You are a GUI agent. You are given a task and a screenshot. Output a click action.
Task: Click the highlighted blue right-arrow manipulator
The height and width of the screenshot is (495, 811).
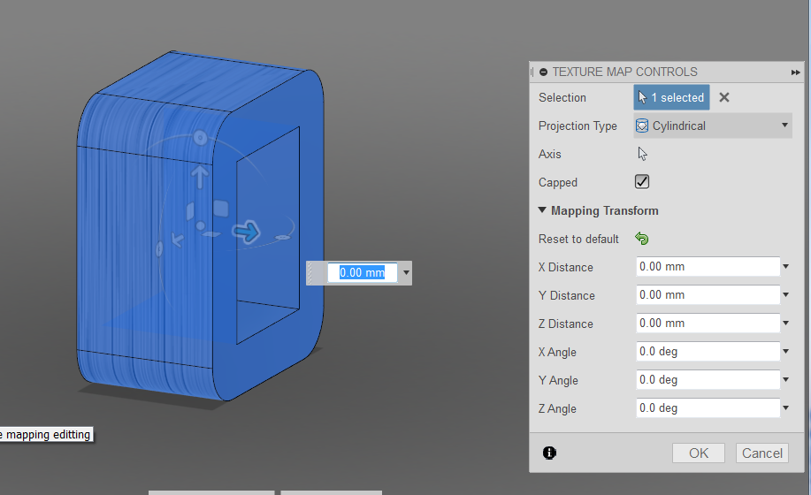[246, 232]
